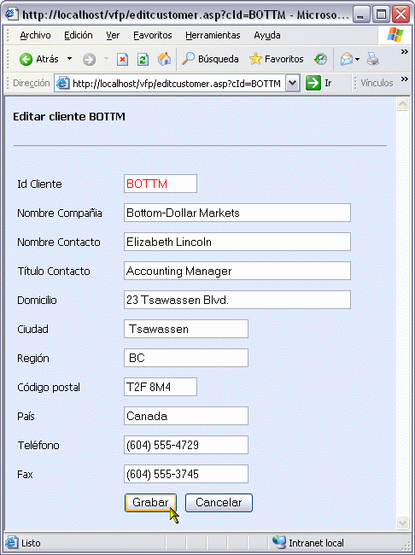Screen dimensions: 415x555
Task: Click the Refresh page icon
Action: (143, 59)
